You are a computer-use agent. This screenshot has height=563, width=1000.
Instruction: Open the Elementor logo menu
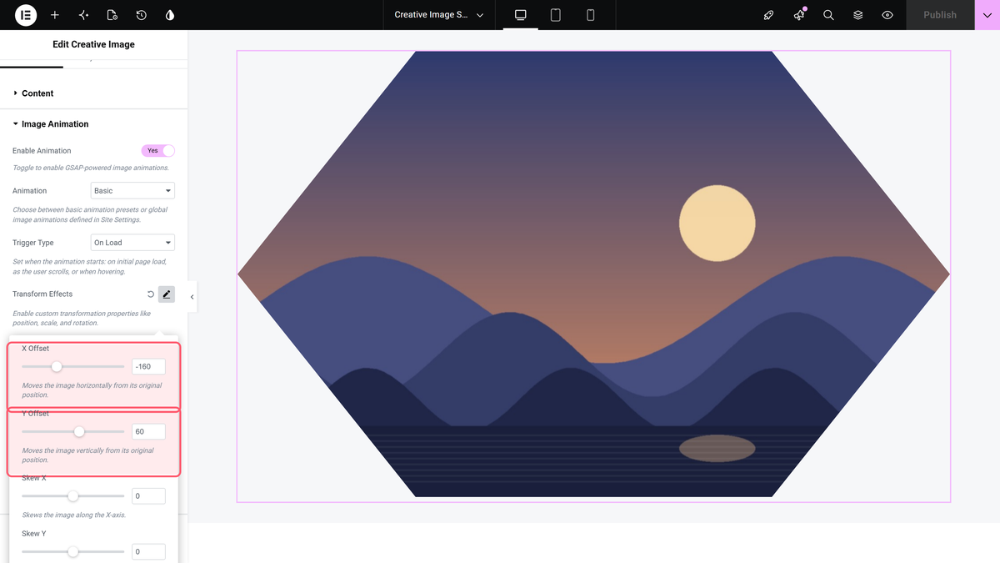[26, 15]
